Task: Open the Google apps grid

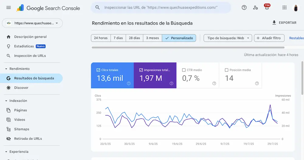Action: (x=285, y=8)
